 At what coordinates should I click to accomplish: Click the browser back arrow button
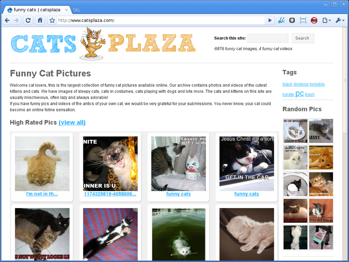(x=7, y=21)
